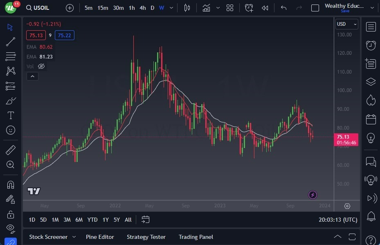Open the timeframe interval dropdown arrow

(x=171, y=7)
